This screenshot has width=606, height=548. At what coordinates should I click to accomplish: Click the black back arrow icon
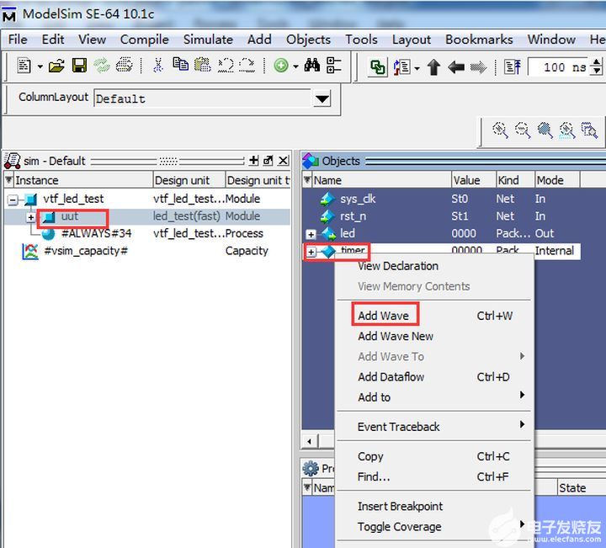tap(456, 67)
